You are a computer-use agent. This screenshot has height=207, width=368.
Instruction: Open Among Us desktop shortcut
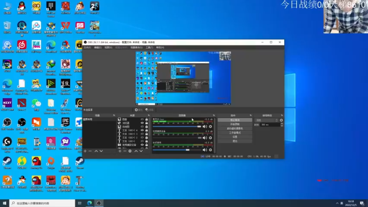click(x=36, y=163)
